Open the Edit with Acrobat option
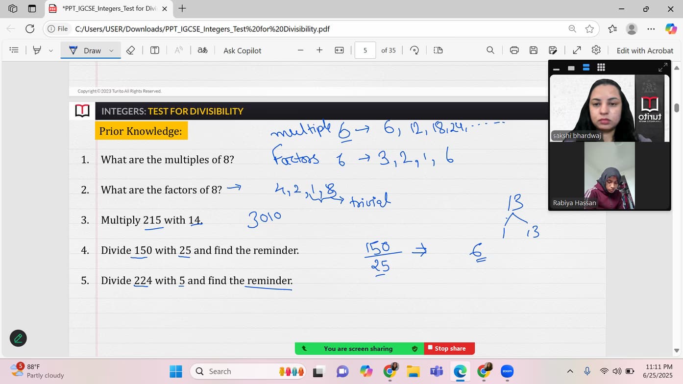 coord(645,50)
